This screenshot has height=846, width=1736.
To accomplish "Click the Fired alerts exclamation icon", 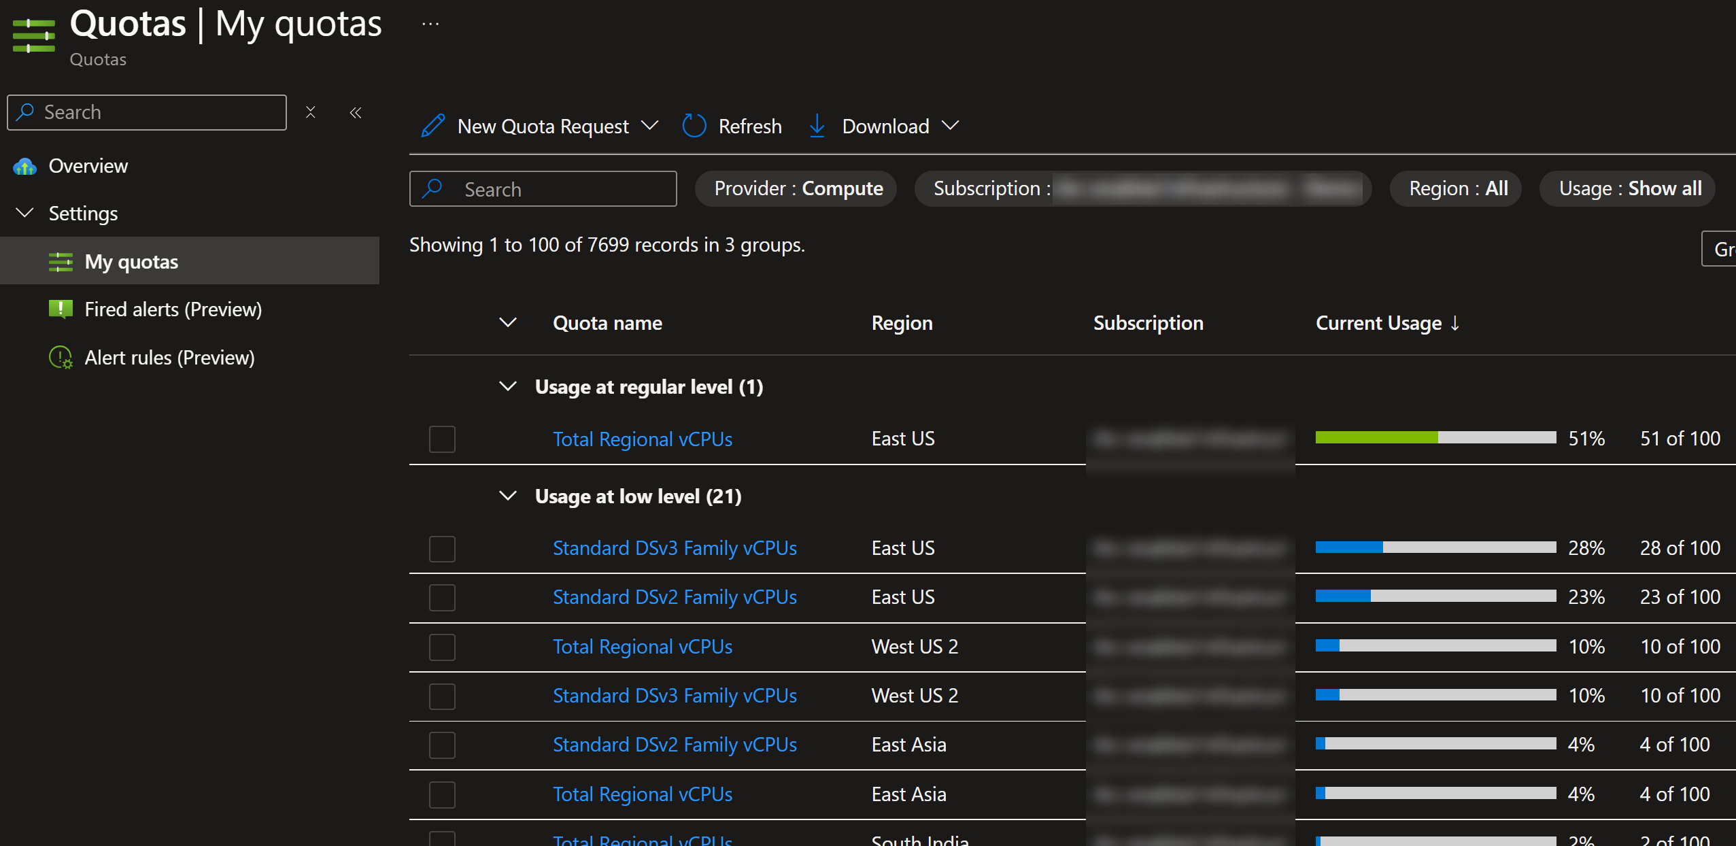I will click(x=61, y=309).
